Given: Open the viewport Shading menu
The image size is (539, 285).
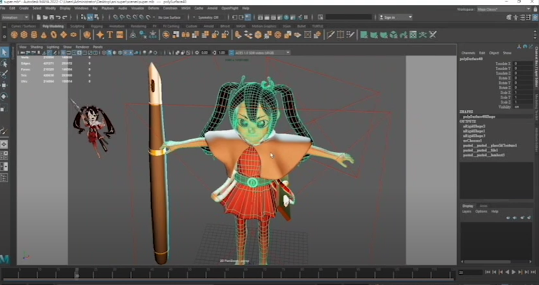Looking at the screenshot, I should coord(37,47).
